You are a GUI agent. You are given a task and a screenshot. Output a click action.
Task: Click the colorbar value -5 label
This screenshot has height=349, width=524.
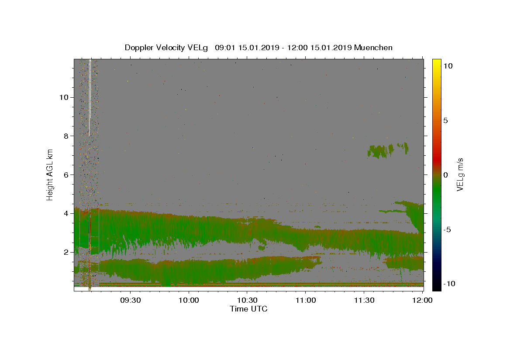point(448,229)
